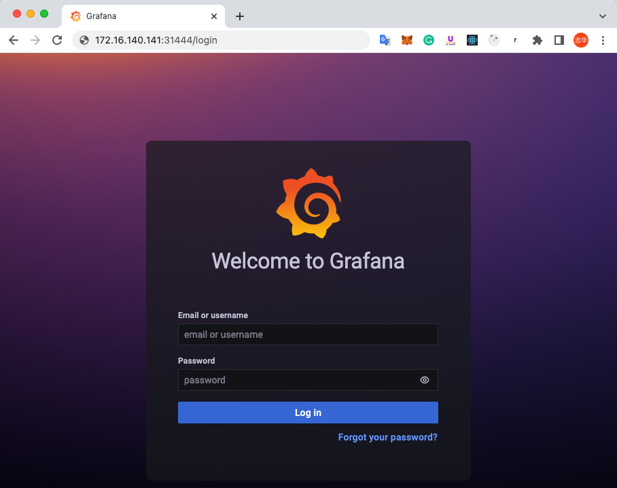Image resolution: width=617 pixels, height=488 pixels.
Task: View site information globe icon
Action: click(84, 40)
